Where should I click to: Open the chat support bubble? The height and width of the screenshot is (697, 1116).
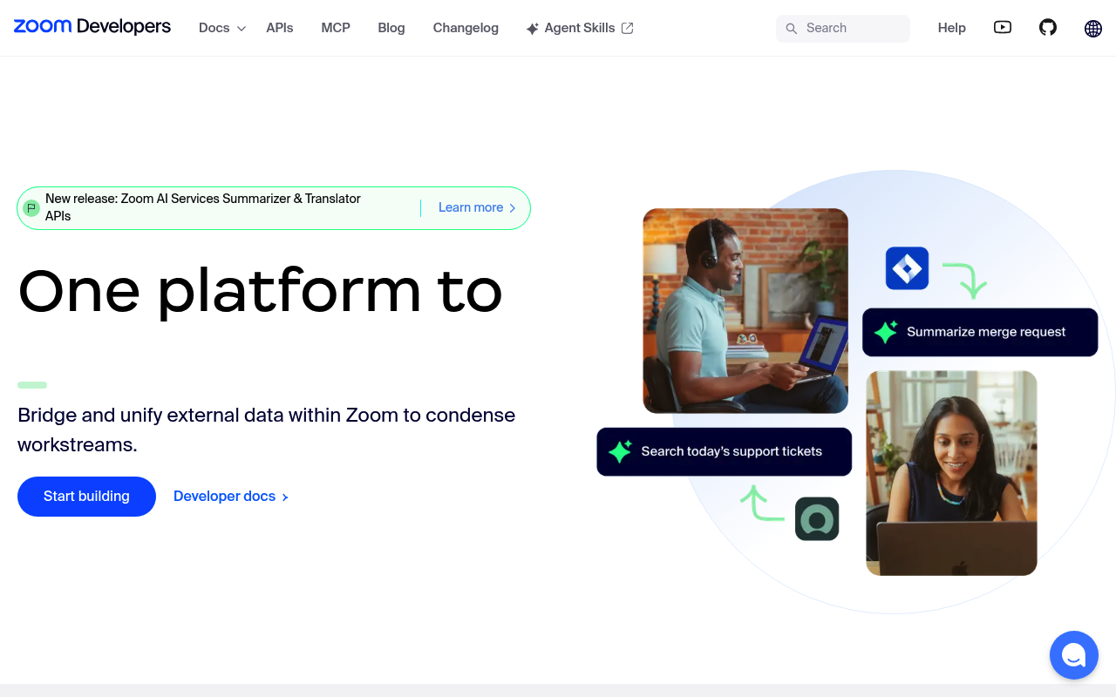1074,655
